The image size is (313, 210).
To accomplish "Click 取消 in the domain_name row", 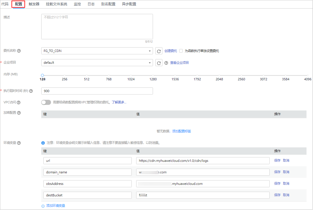I will [286, 172].
